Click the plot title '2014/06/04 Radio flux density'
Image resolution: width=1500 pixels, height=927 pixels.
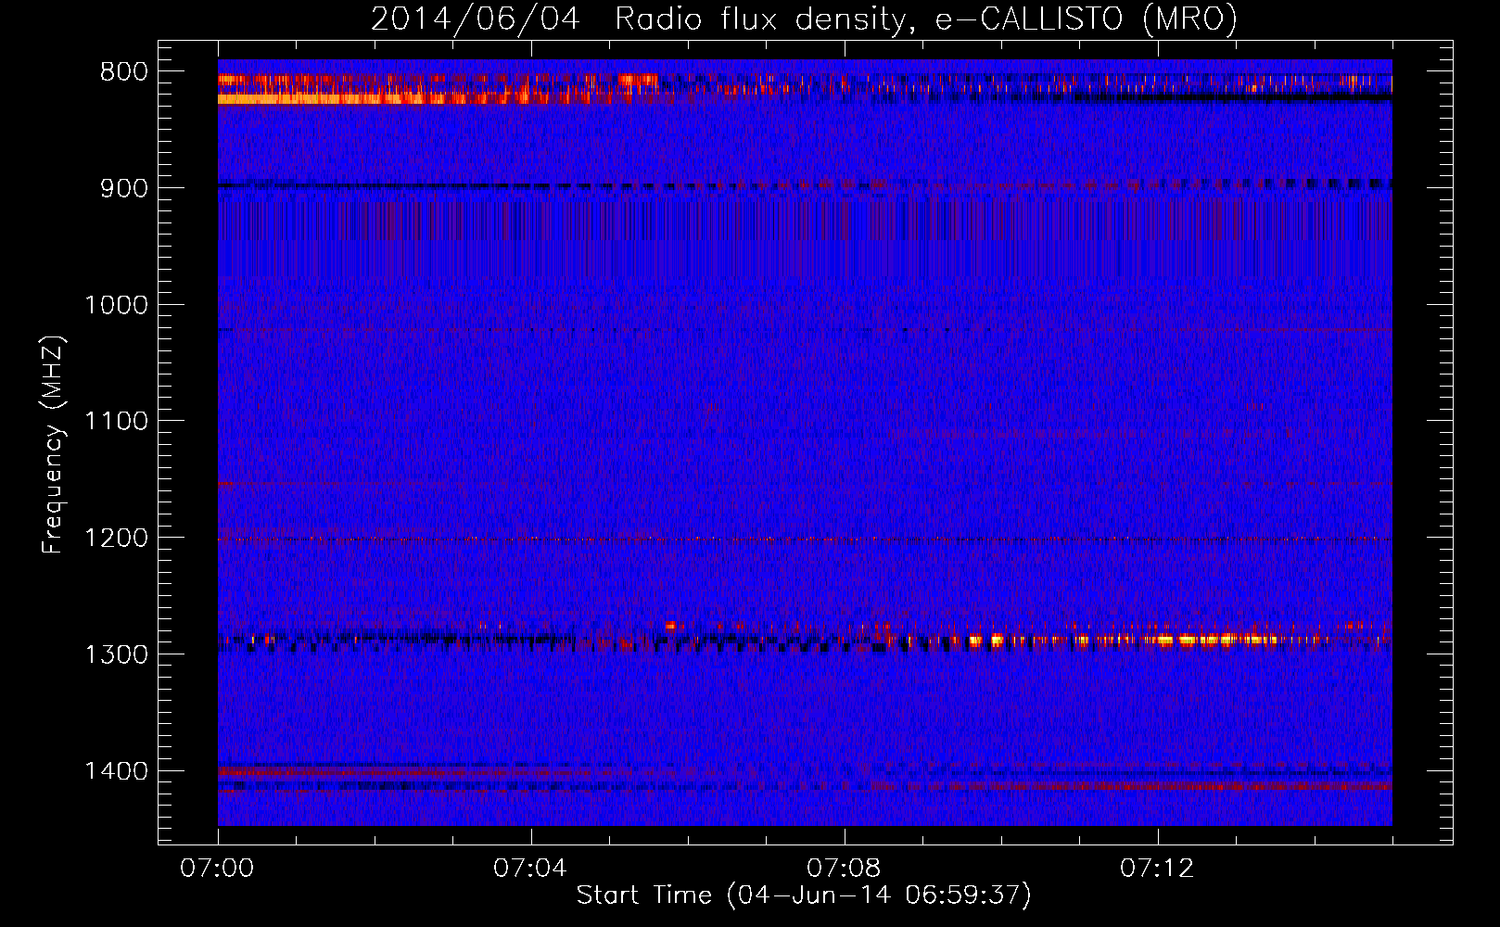pyautogui.click(x=804, y=19)
